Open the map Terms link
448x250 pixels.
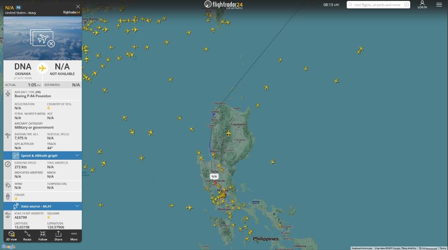coord(443,248)
